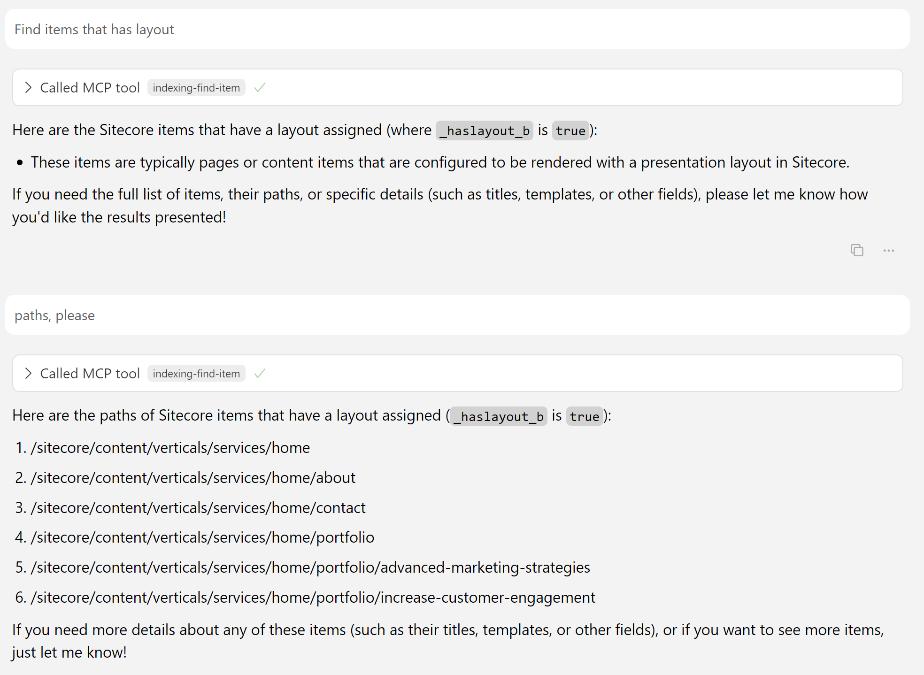Click the second tool call's green checkmark
The height and width of the screenshot is (675, 924).
260,374
